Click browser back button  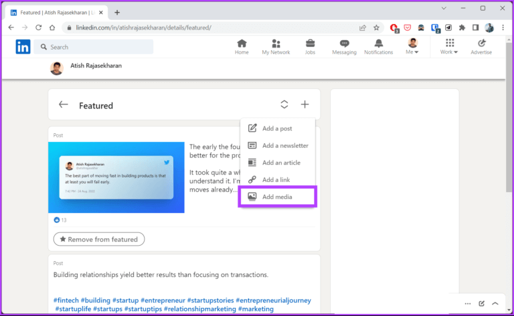11,27
